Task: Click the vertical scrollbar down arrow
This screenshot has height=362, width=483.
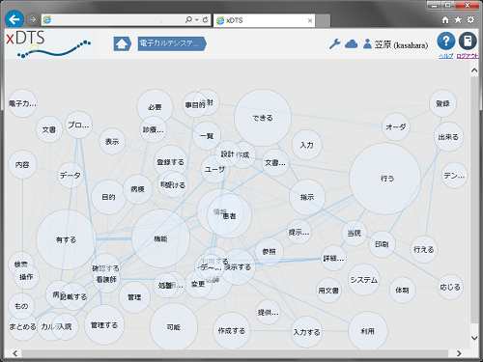Action: (474, 338)
